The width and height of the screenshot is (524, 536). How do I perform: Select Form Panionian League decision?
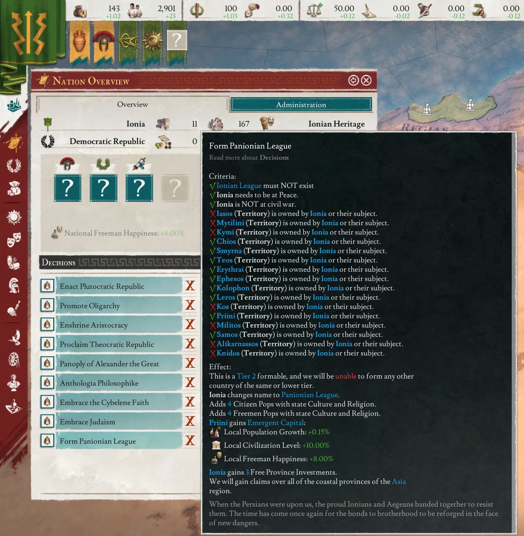[119, 441]
